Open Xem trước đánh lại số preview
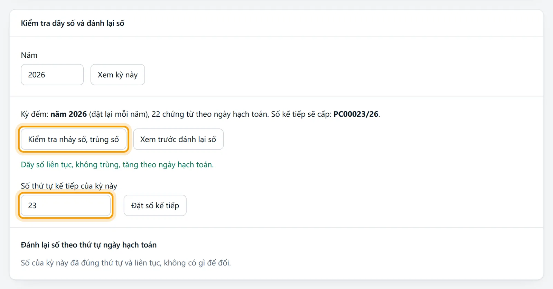 178,139
